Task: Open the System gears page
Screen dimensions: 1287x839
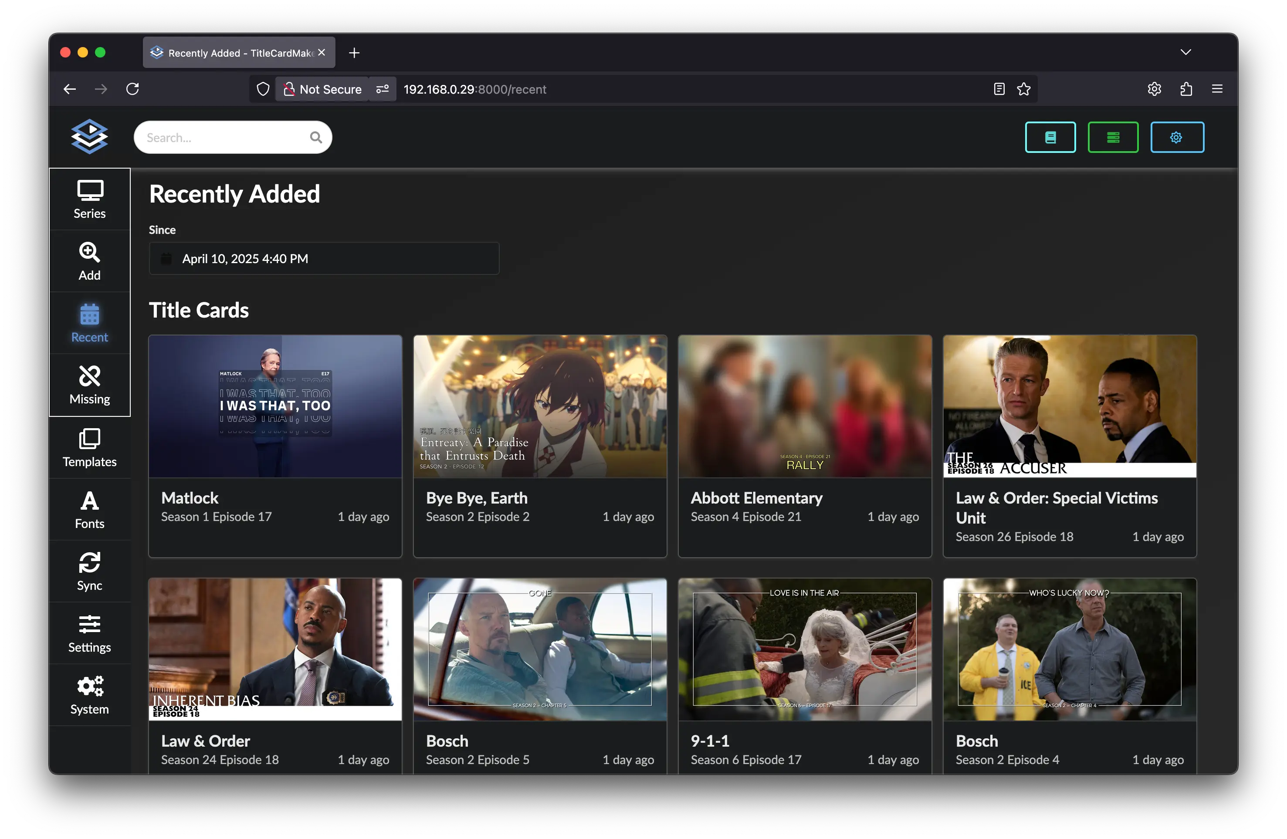Action: pos(90,695)
